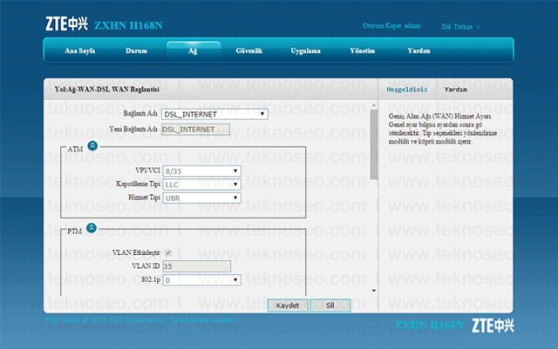Screen dimensions: 558x349
Task: Click the ZTE logo at top left
Action: pyautogui.click(x=66, y=23)
